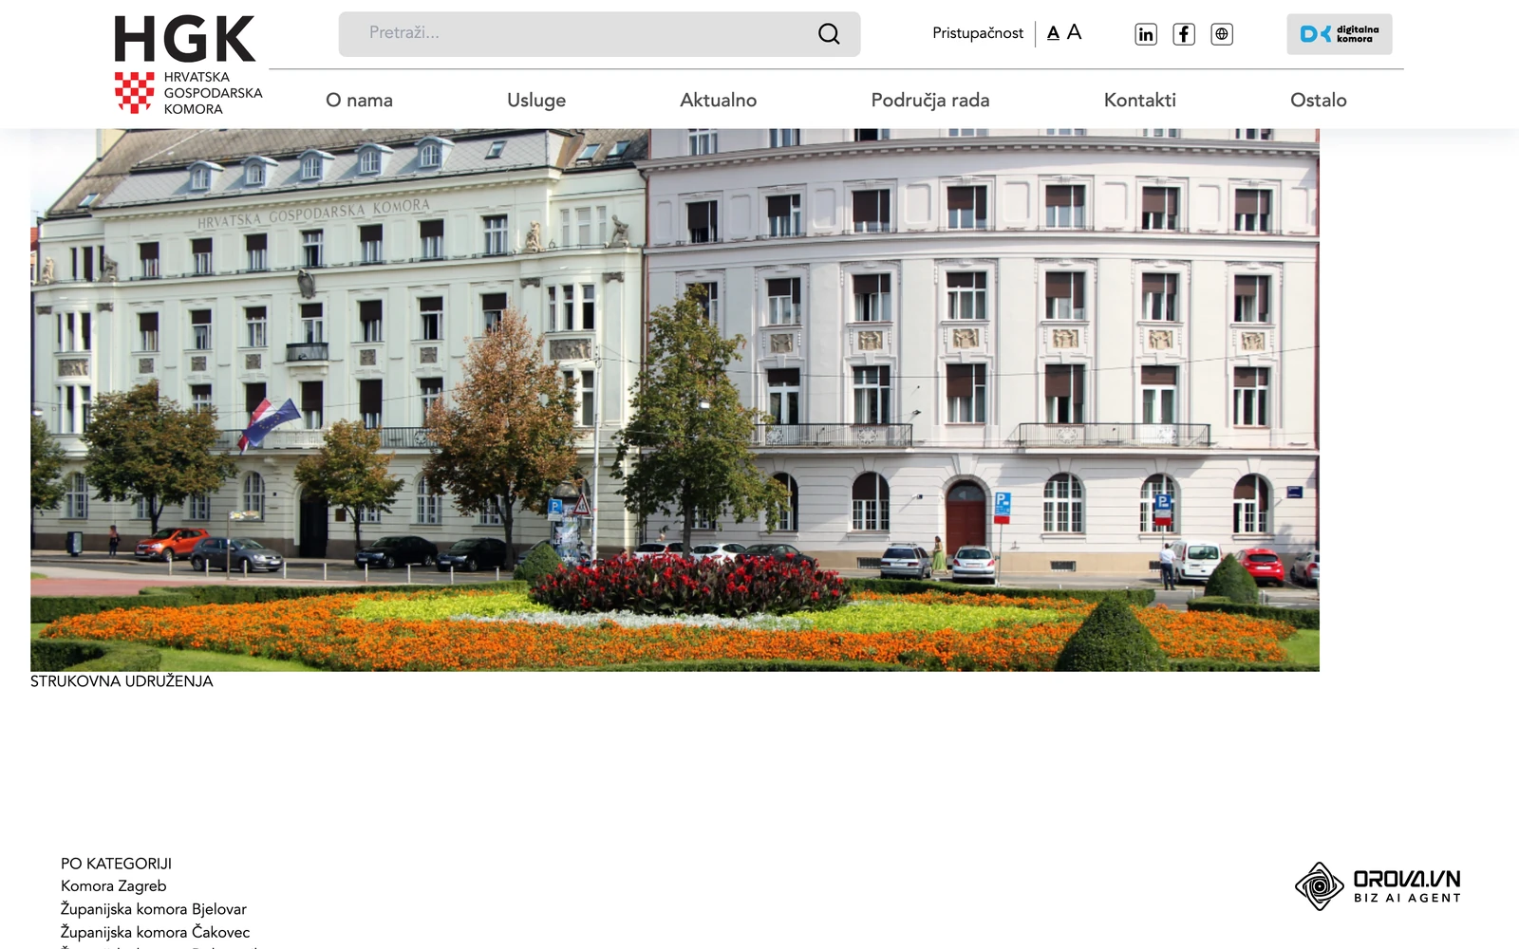Click the HGK building banner image
Viewport: 1519px width, 949px height.
click(675, 400)
